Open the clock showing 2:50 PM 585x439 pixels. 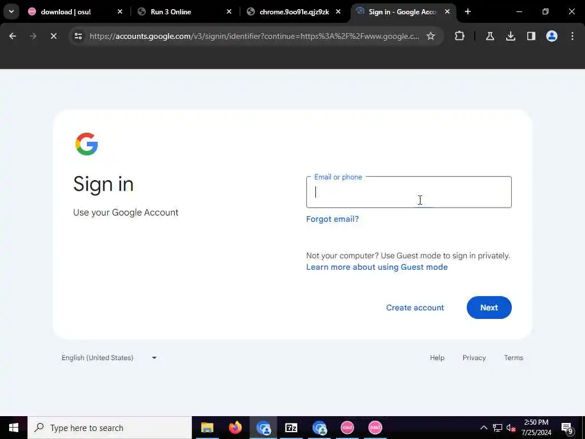(x=536, y=428)
